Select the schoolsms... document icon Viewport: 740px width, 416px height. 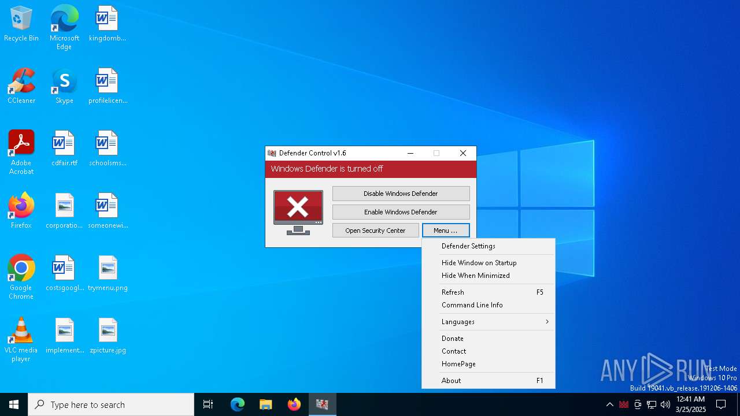108,148
